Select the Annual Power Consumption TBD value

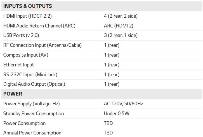pos(108,133)
